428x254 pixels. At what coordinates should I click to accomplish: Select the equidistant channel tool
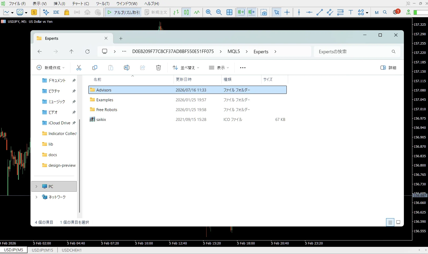[x=330, y=12]
